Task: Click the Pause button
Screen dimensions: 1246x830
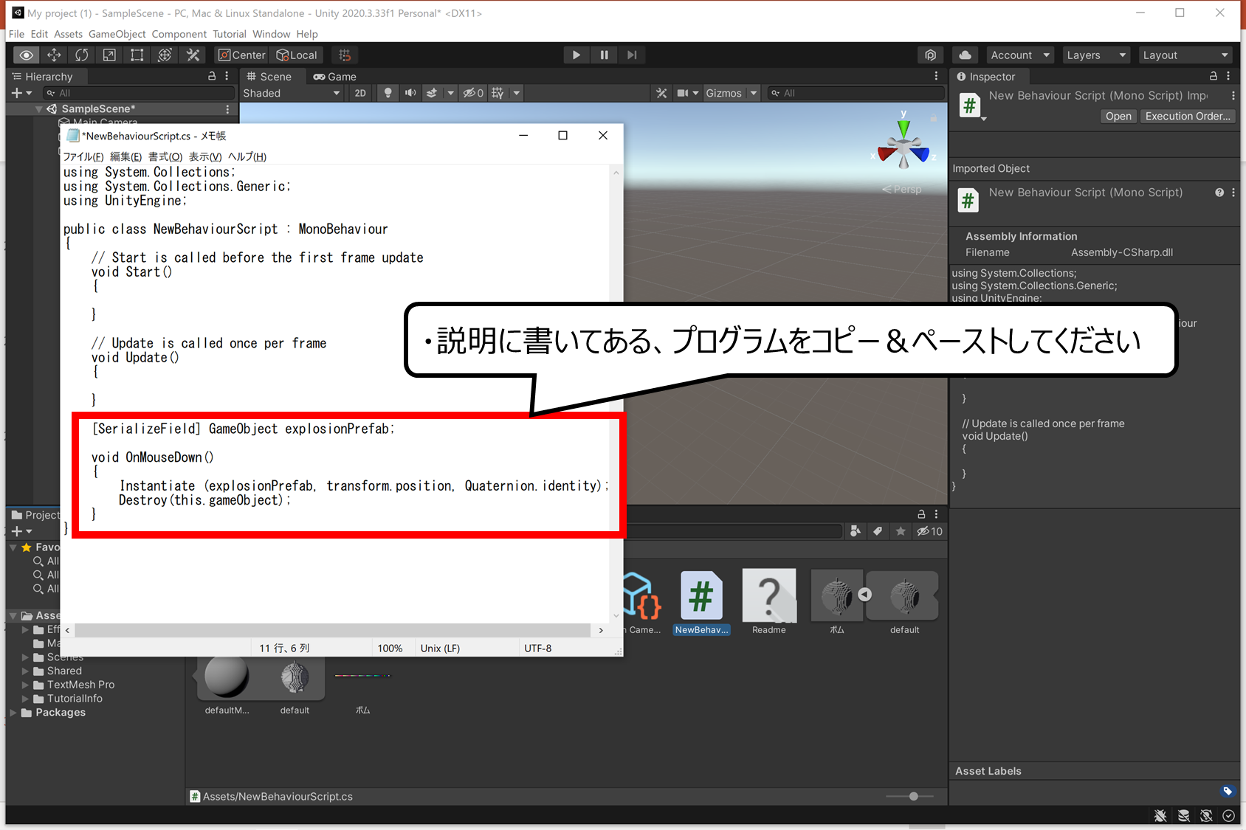Action: pyautogui.click(x=604, y=55)
